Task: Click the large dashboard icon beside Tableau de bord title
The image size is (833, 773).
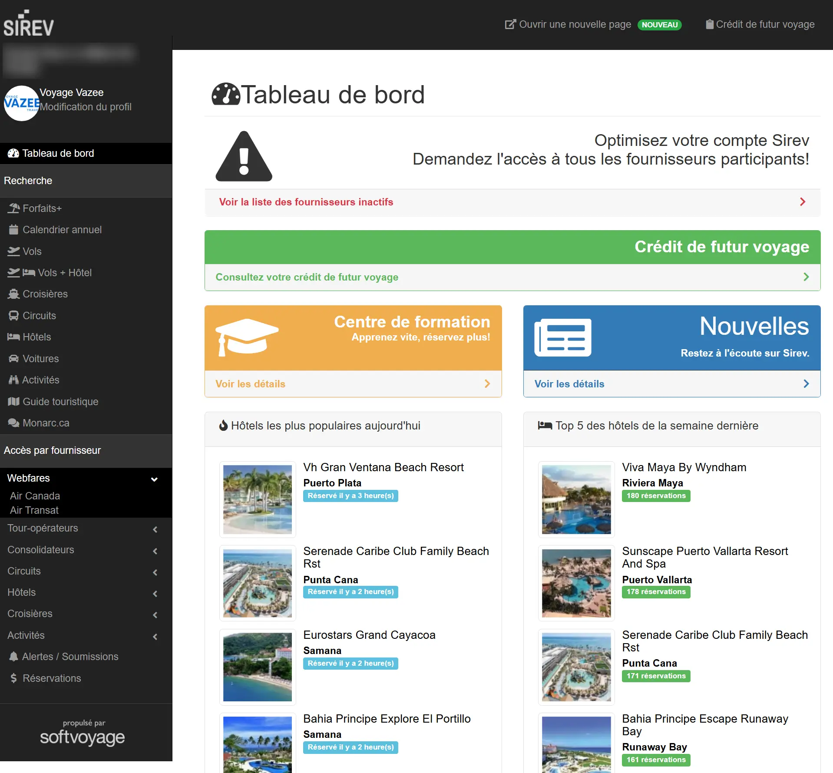Action: [226, 94]
